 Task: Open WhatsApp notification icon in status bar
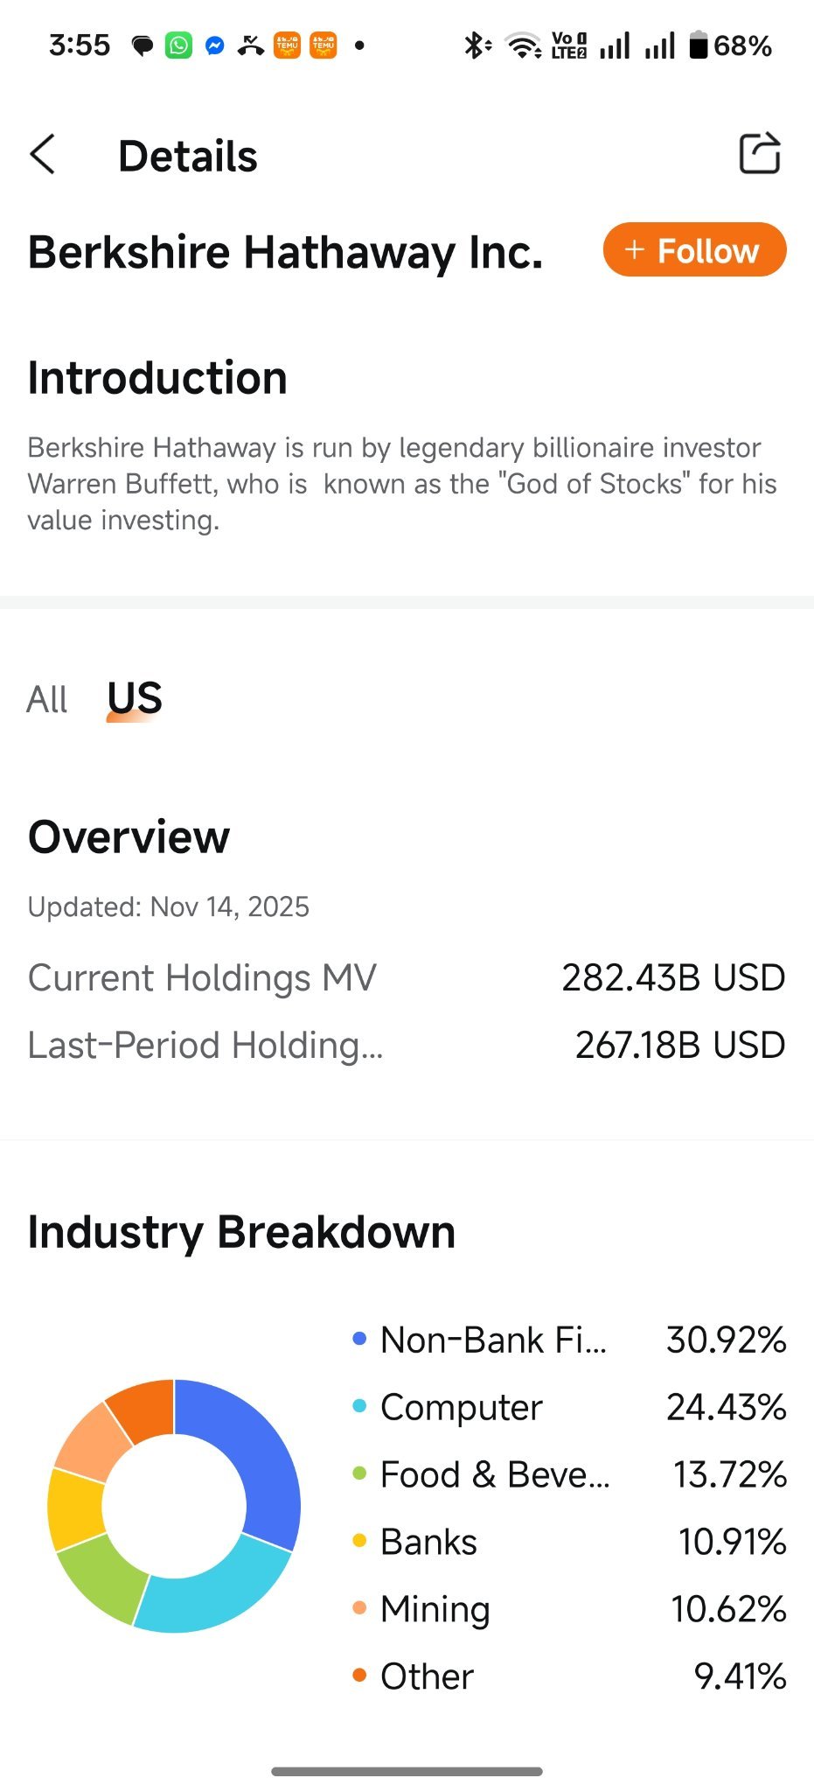178,45
